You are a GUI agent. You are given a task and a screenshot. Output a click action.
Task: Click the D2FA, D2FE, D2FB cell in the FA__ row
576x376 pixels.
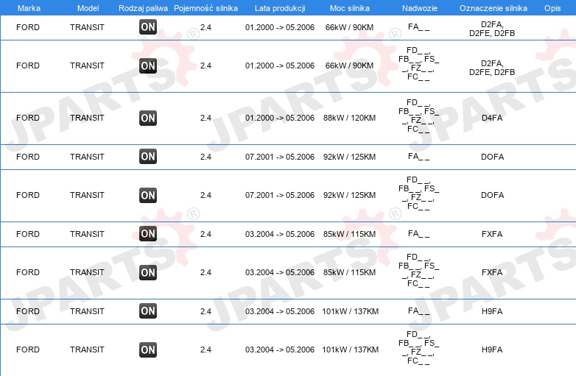pos(492,29)
